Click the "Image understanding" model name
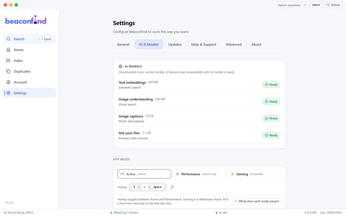This screenshot has width=346, height=216. pyautogui.click(x=136, y=99)
